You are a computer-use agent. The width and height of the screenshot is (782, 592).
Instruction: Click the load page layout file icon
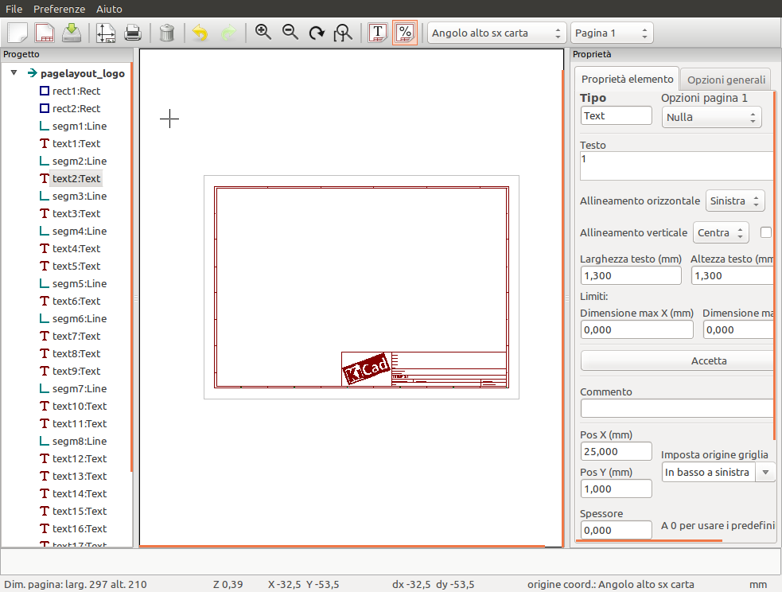[x=45, y=33]
